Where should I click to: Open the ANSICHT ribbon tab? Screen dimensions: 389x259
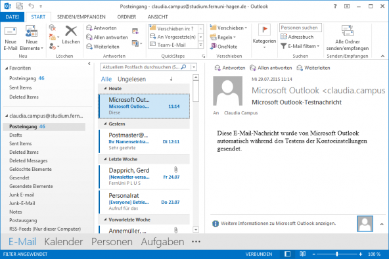(x=158, y=17)
